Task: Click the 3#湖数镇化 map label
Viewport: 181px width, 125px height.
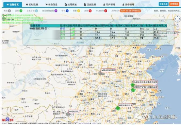Action: [x=74, y=112]
